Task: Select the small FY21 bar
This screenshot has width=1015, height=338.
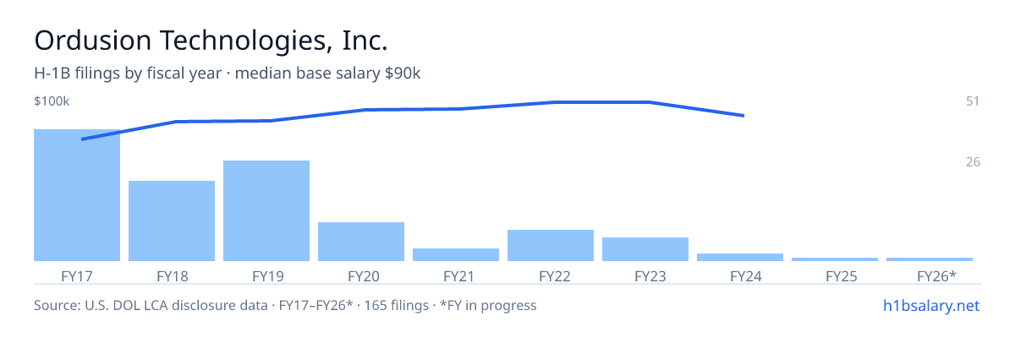Action: point(456,254)
